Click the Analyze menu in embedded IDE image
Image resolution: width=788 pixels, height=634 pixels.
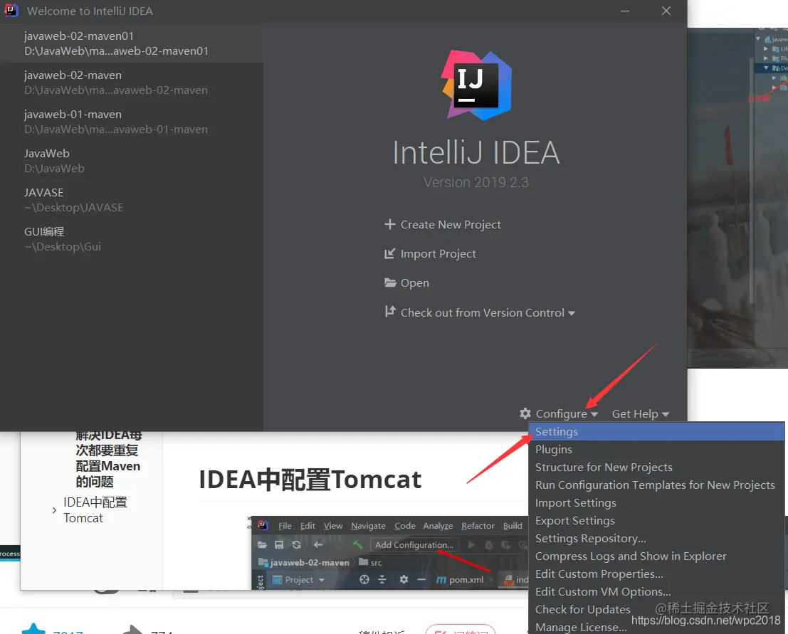click(x=438, y=525)
